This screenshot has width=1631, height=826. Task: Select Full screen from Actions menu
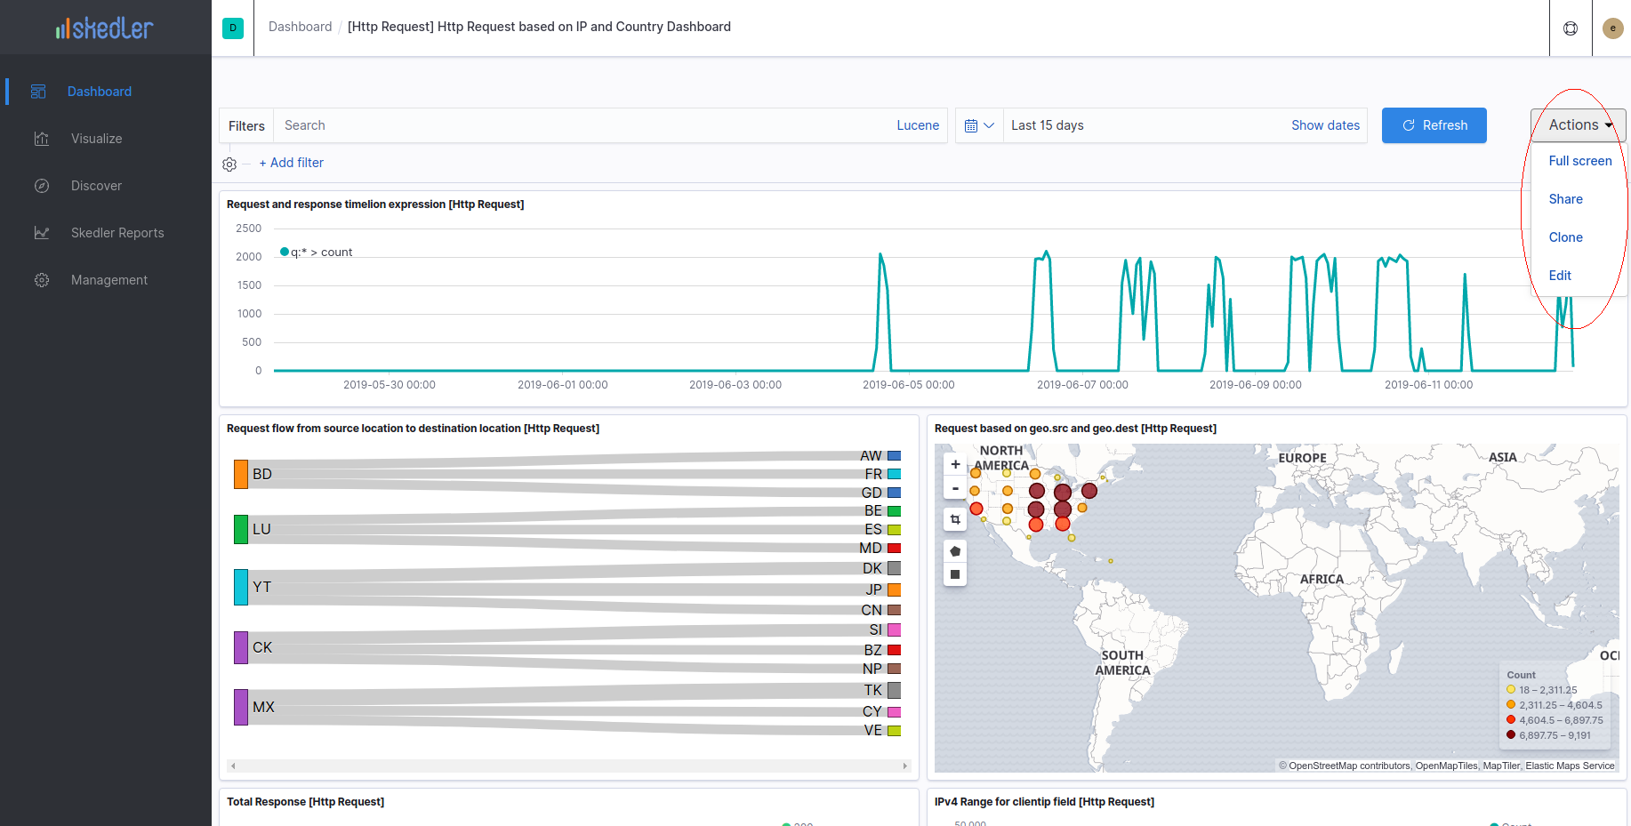click(1580, 161)
